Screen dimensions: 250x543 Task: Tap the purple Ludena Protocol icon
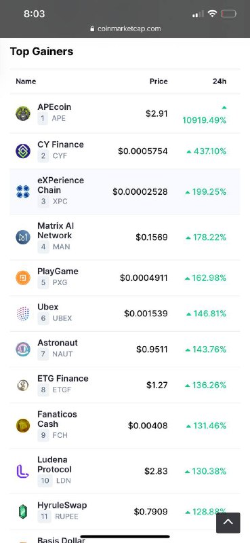(23, 471)
